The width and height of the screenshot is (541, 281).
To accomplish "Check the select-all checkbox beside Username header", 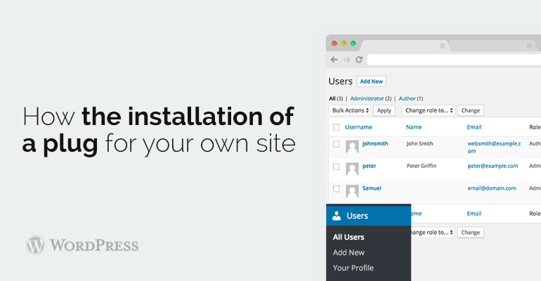I will click(337, 127).
